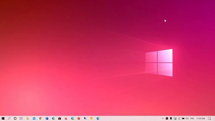Check the battery status icon

click(183, 118)
